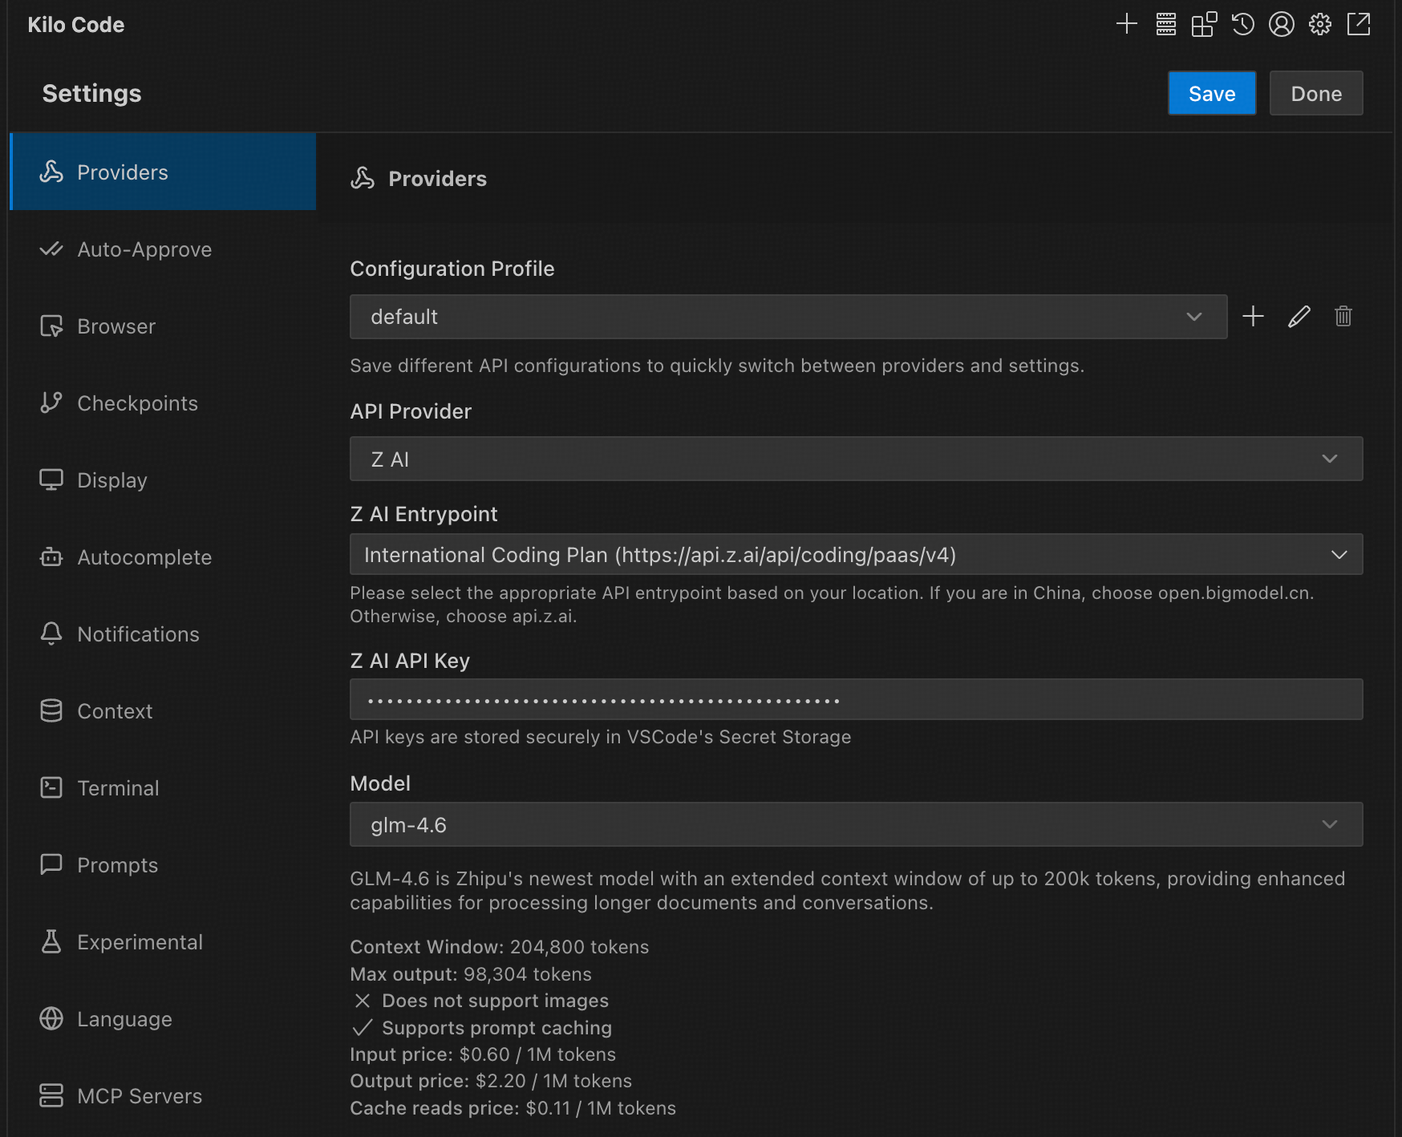Image resolution: width=1402 pixels, height=1137 pixels.
Task: Open the account profile icon
Action: coord(1281,24)
